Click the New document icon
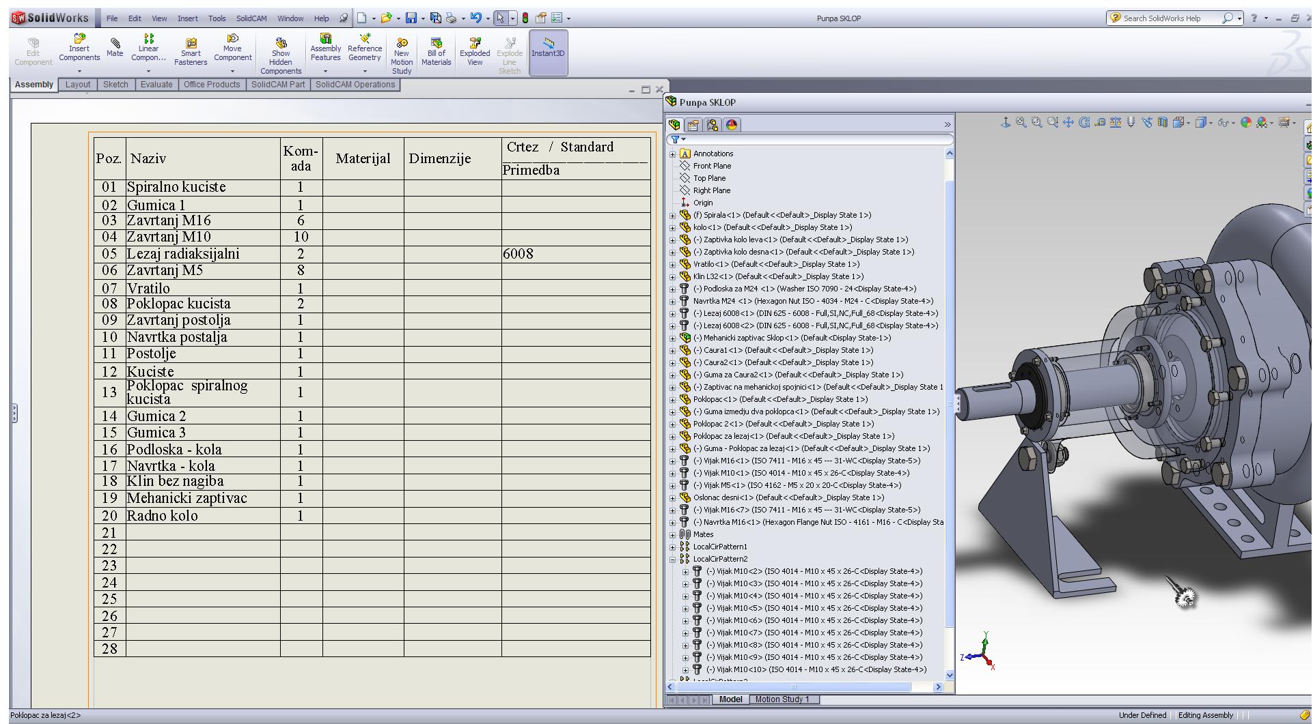This screenshot has width=1313, height=724. point(362,18)
